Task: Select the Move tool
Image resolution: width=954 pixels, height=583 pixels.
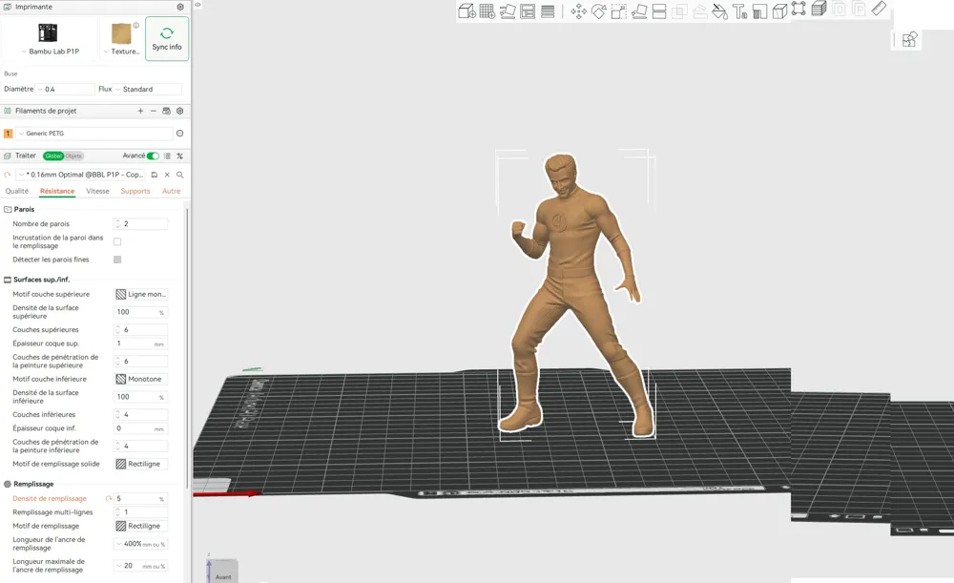Action: [579, 11]
